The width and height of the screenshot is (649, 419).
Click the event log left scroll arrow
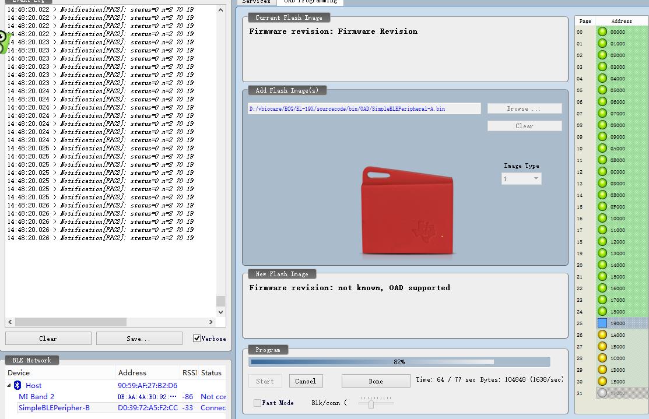pos(10,322)
